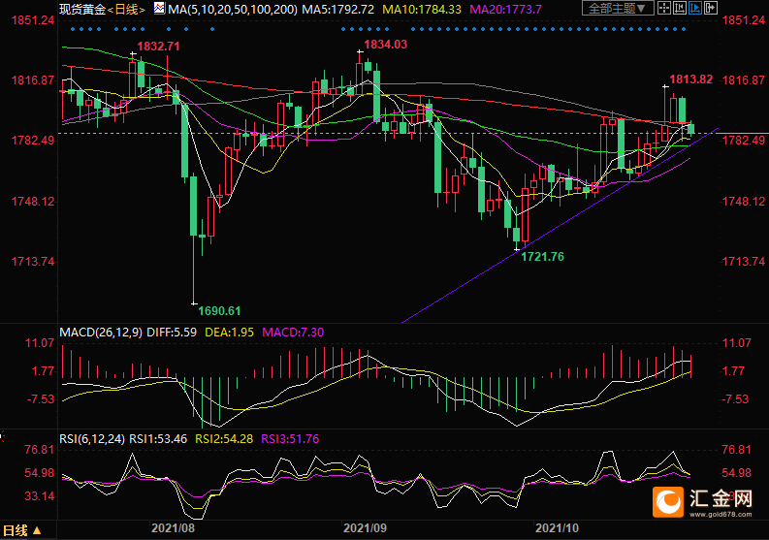
Task: Toggle the blue axis play icon
Action: coord(695,8)
